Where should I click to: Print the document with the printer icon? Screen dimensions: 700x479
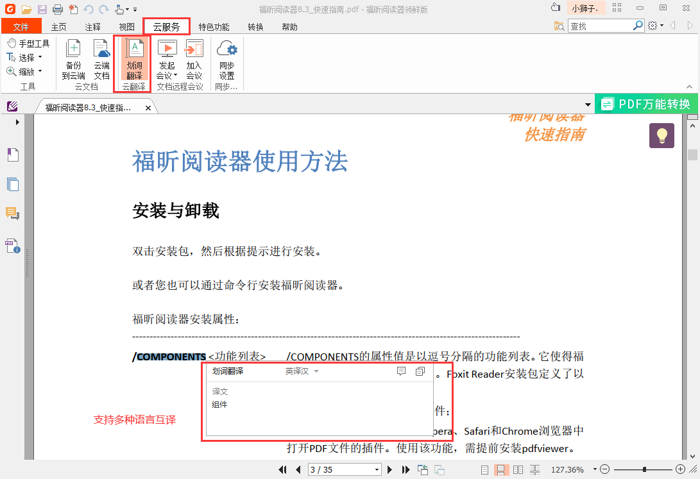click(x=58, y=9)
